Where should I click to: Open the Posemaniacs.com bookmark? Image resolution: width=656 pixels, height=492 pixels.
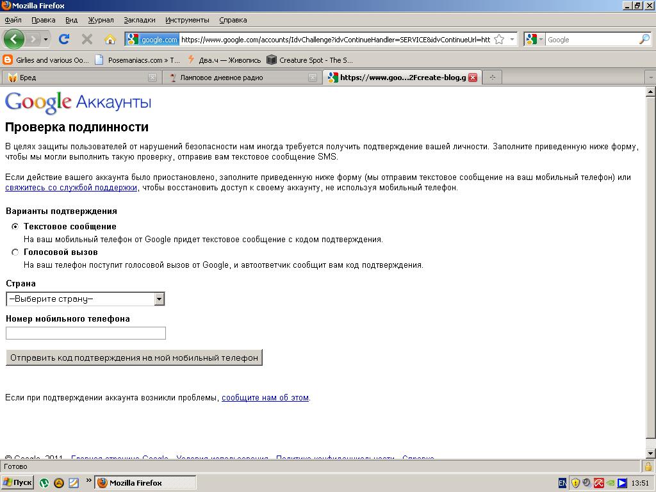point(138,60)
